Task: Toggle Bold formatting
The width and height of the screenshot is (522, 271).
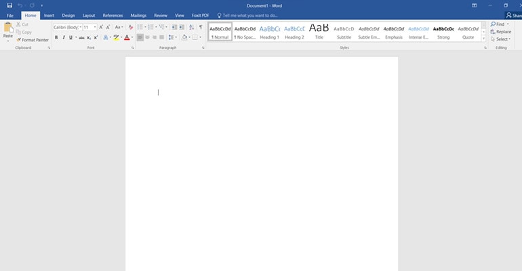Action: coord(56,37)
